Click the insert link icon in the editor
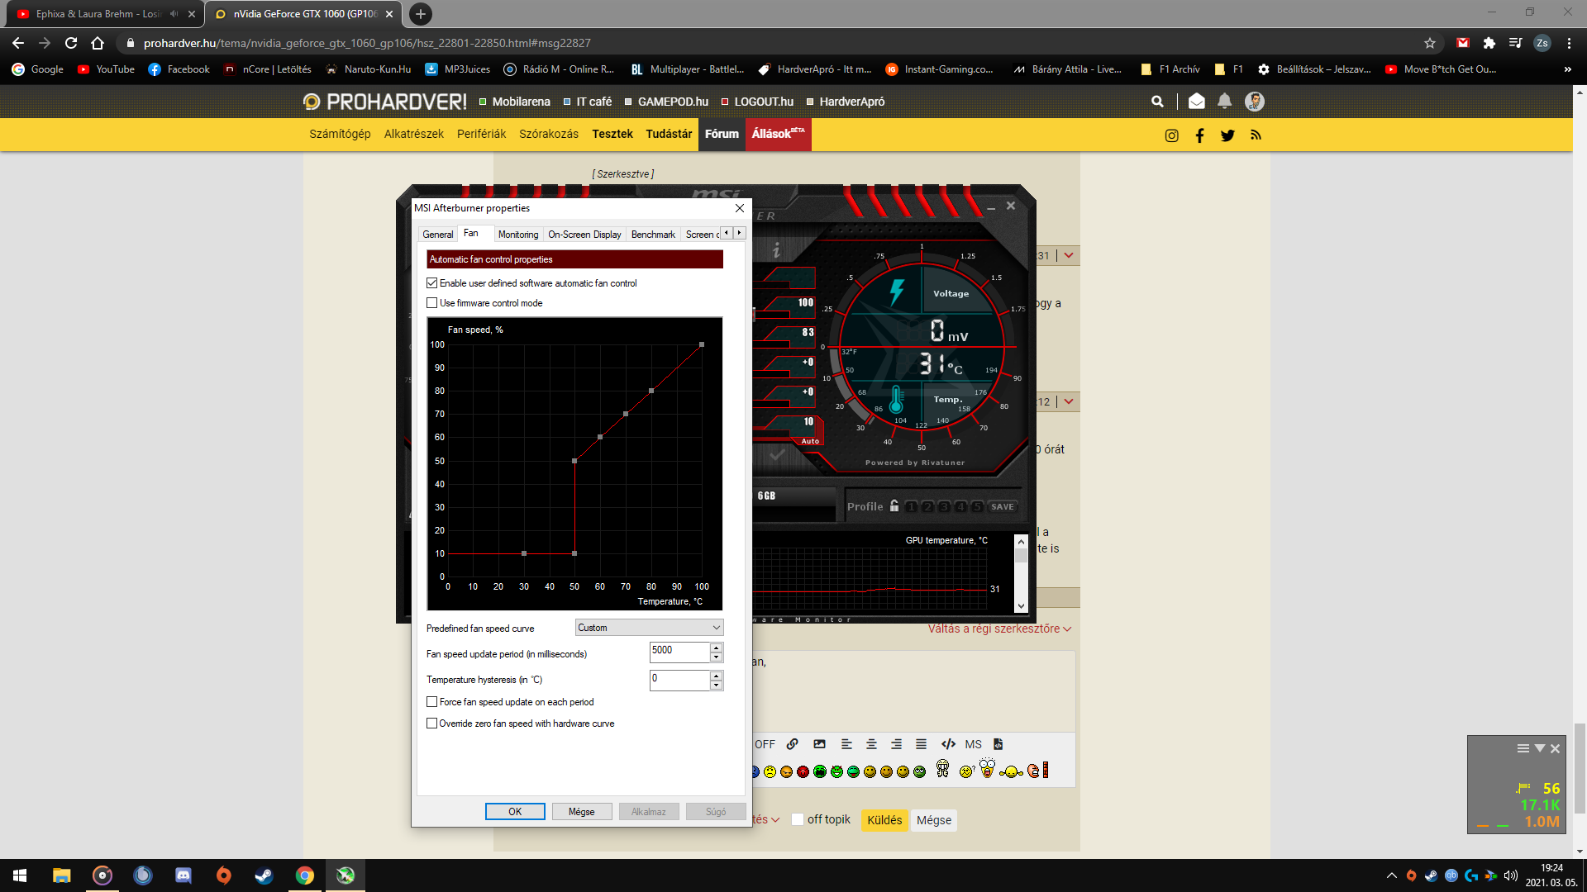 click(793, 744)
